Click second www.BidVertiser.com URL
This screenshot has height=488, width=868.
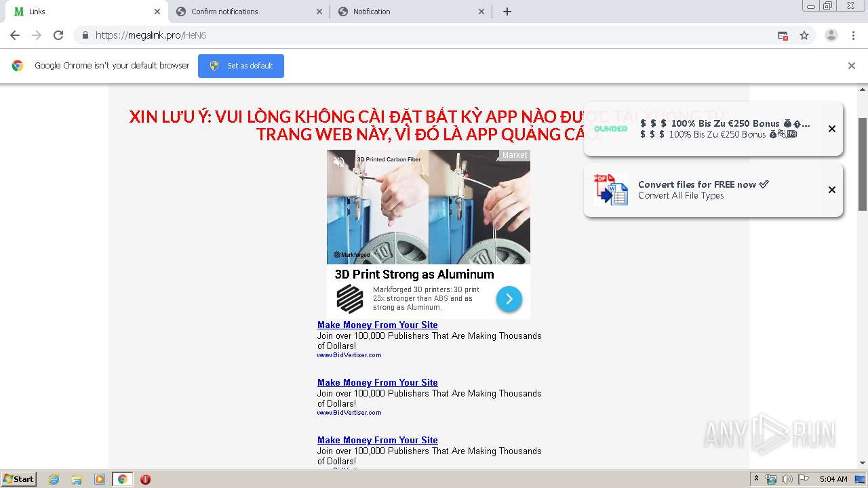[x=349, y=413]
